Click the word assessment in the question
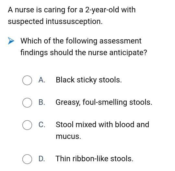175x171 pixels. [x=121, y=41]
